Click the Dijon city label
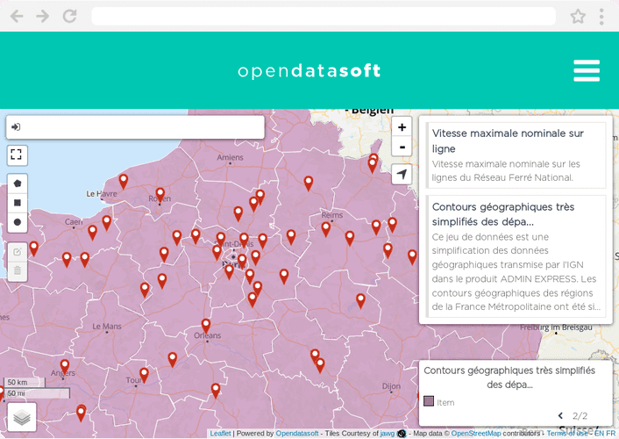The width and height of the screenshot is (619, 439). 391,386
